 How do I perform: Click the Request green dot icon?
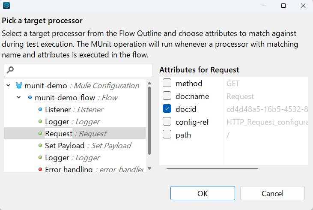click(40, 134)
